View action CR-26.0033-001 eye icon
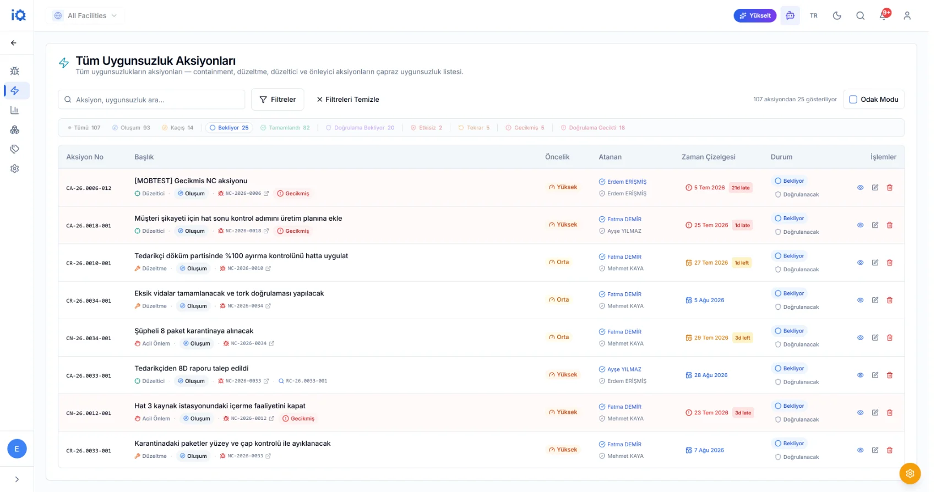The height and width of the screenshot is (492, 936). [860, 450]
